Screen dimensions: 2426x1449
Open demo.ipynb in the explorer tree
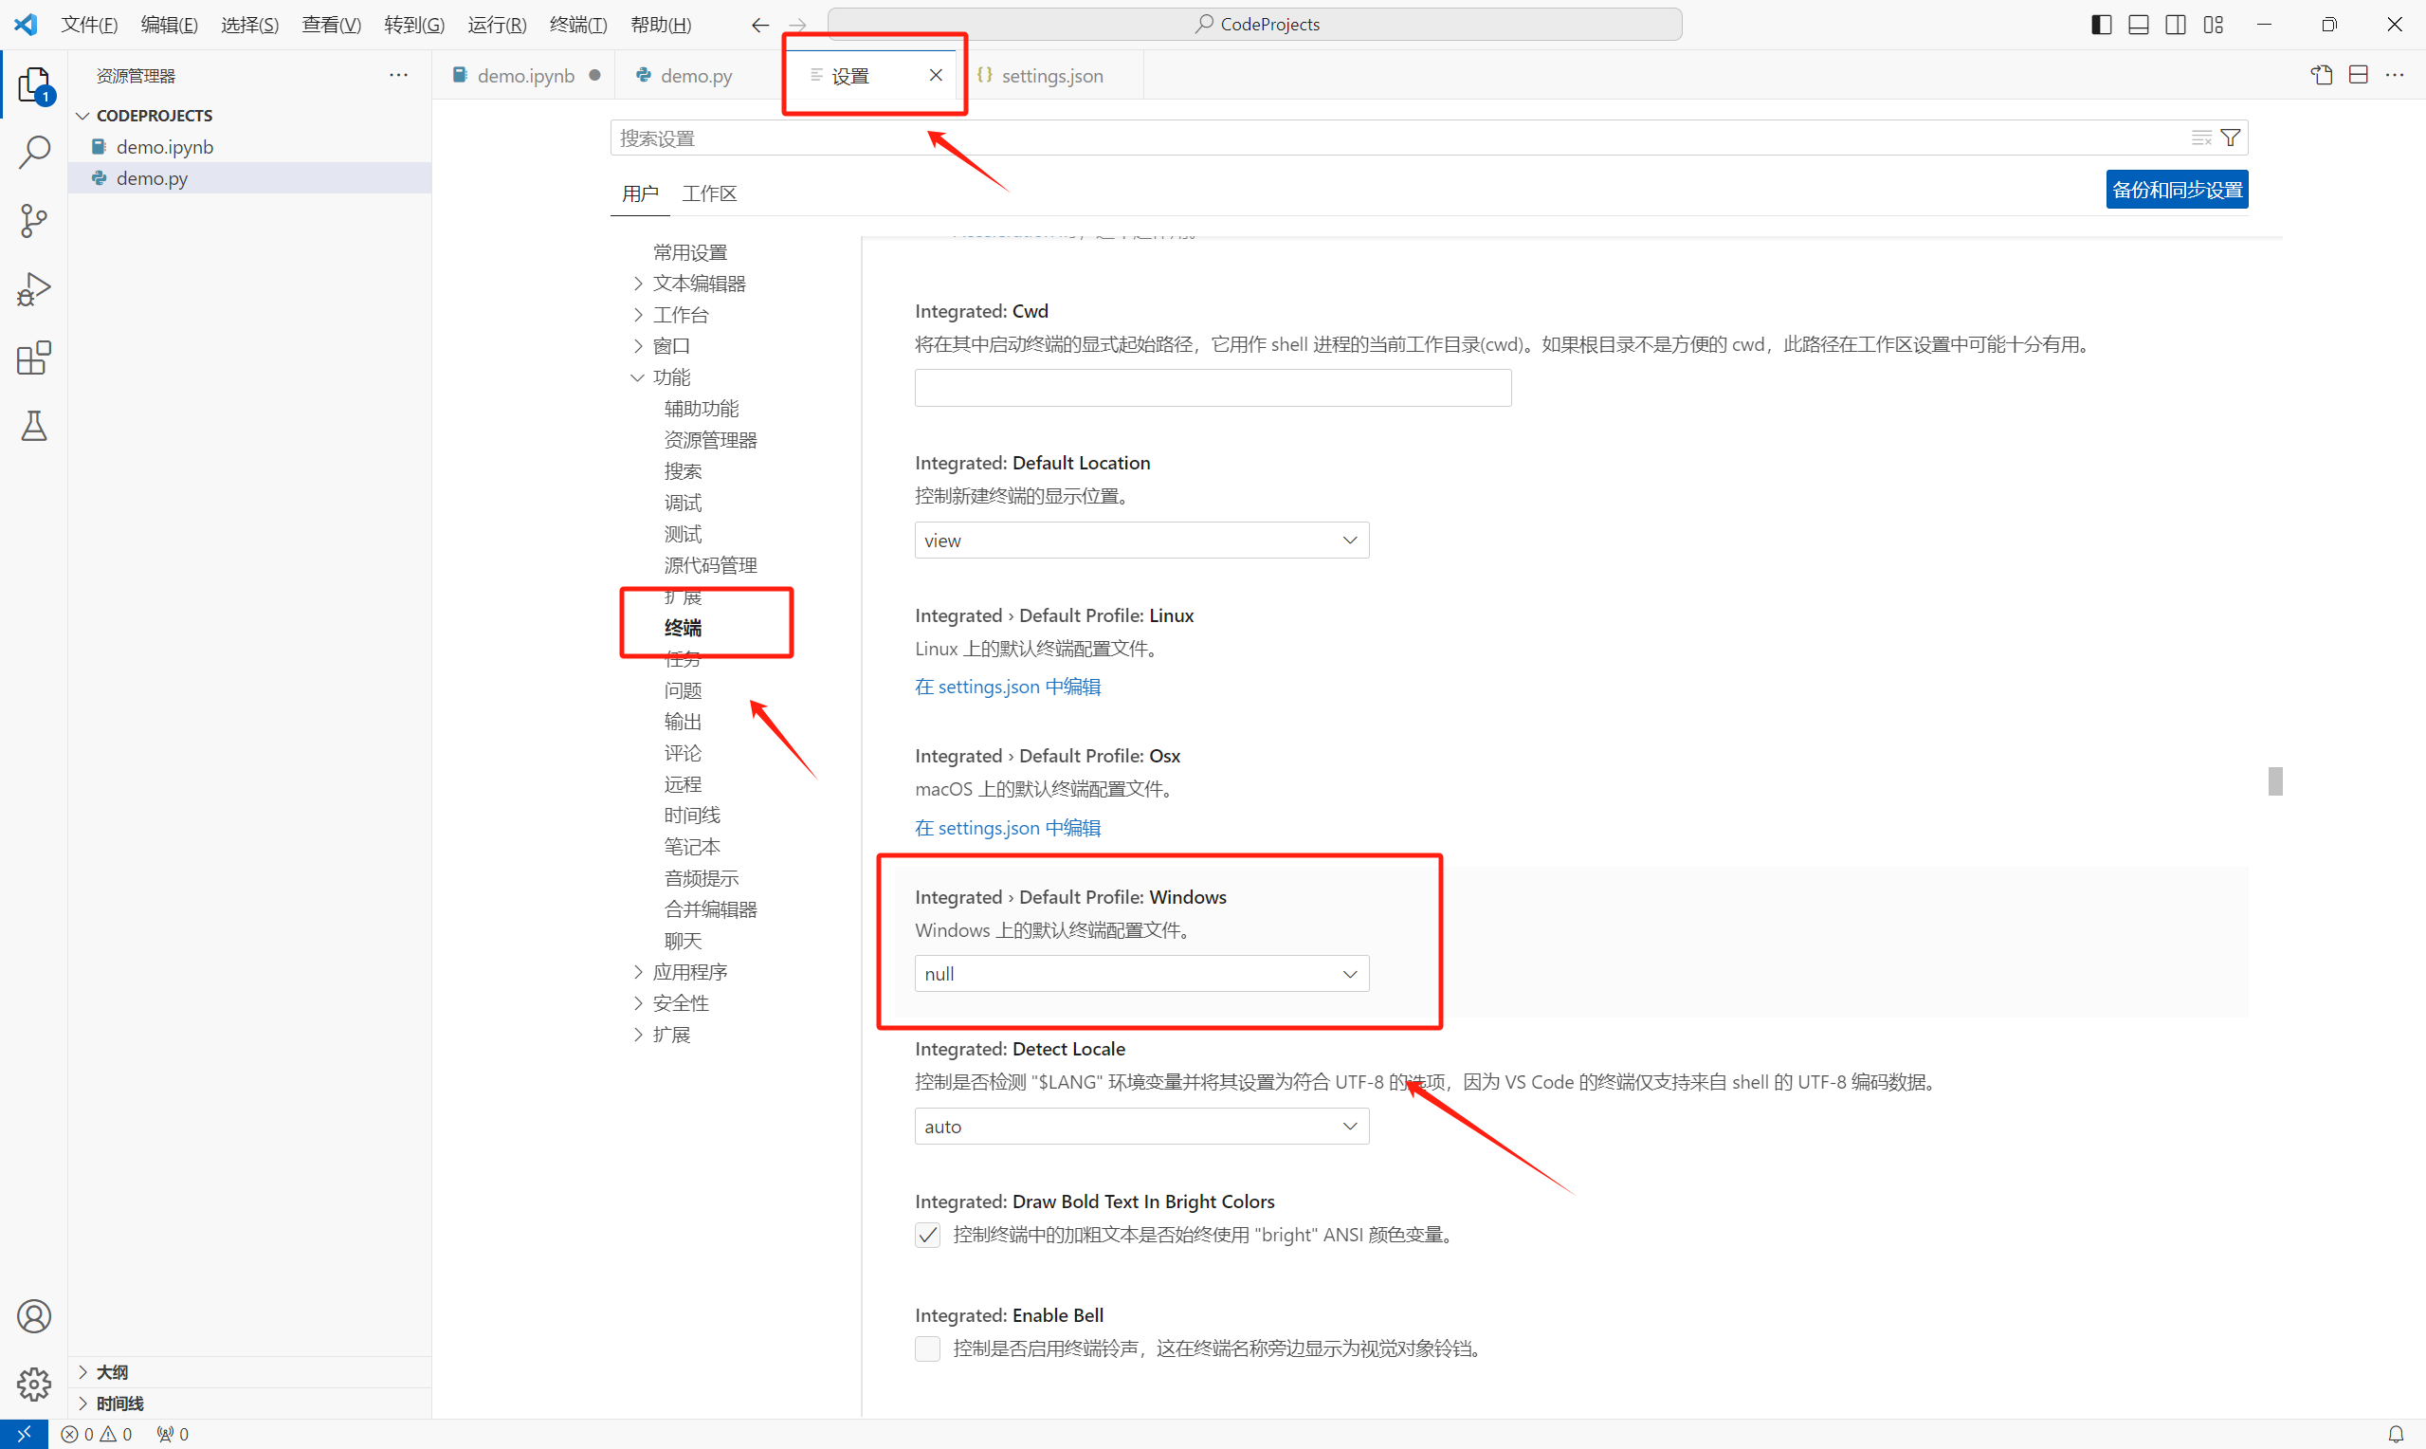pos(250,146)
